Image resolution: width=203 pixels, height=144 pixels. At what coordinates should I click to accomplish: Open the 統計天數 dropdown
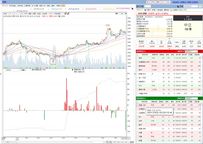click(x=148, y=6)
